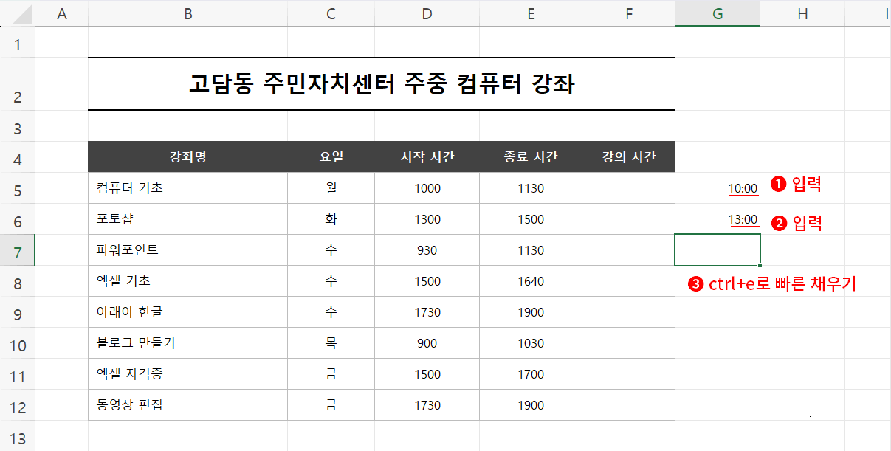Select the 월 weekday cell
The height and width of the screenshot is (451, 891).
[331, 188]
